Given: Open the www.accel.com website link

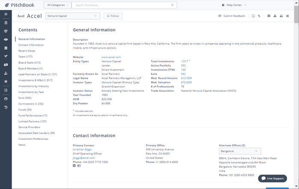Looking at the screenshot, I should tap(111, 57).
